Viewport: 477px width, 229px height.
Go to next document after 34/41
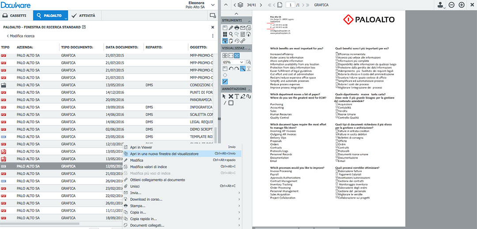click(x=261, y=5)
